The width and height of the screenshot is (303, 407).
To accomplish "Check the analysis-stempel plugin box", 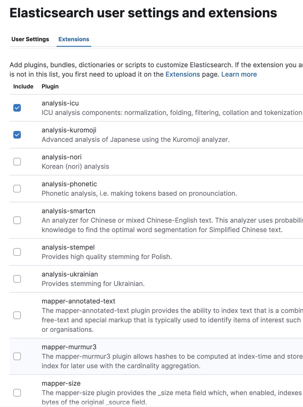I will pyautogui.click(x=17, y=252).
